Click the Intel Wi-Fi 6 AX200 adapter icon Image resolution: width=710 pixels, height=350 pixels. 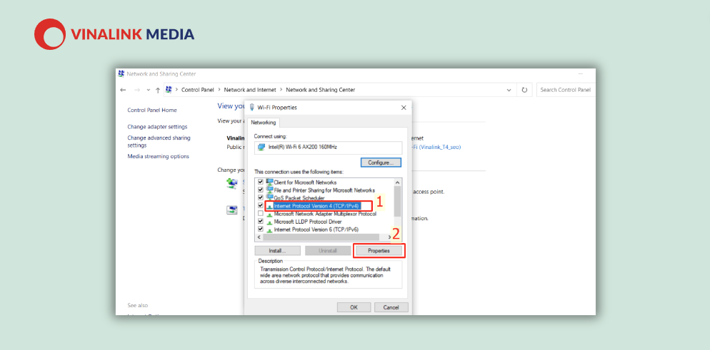click(261, 148)
